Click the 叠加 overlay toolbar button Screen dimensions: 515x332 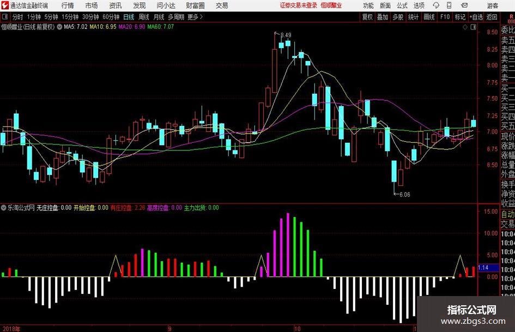pyautogui.click(x=383, y=17)
